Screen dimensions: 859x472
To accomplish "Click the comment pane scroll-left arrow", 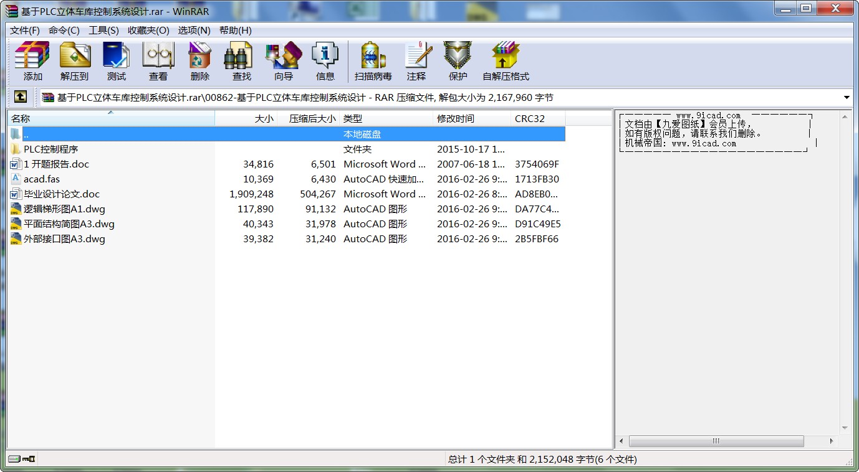I will 621,441.
